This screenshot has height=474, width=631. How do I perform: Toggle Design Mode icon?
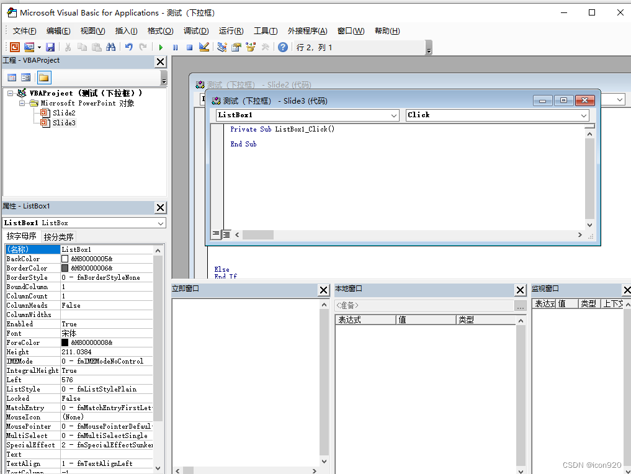click(204, 47)
